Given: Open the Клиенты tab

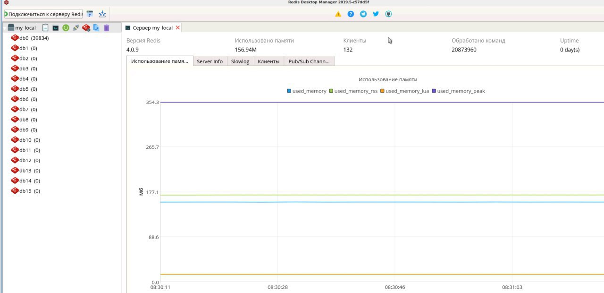Looking at the screenshot, I should point(268,61).
